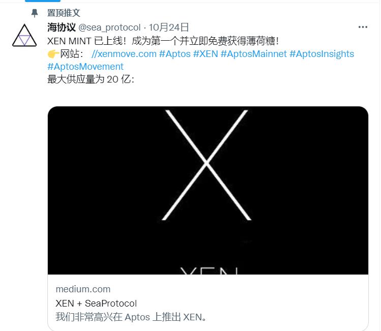The height and width of the screenshot is (331, 381).
Task: Open the #AptosInsights hashtag
Action: pyautogui.click(x=321, y=54)
